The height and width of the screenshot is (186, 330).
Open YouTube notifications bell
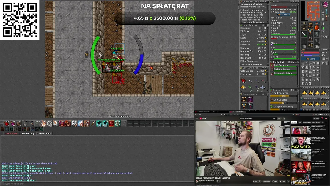(322, 118)
